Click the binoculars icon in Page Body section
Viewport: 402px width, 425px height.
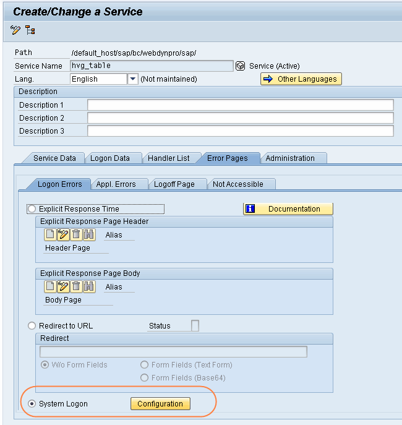[x=89, y=286]
